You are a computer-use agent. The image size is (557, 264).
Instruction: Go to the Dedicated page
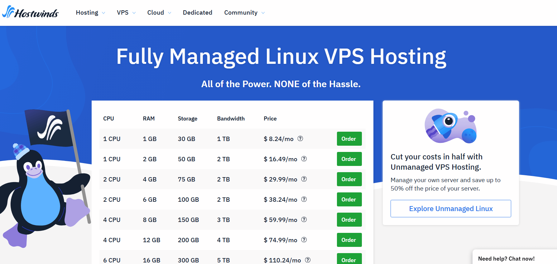pyautogui.click(x=198, y=12)
